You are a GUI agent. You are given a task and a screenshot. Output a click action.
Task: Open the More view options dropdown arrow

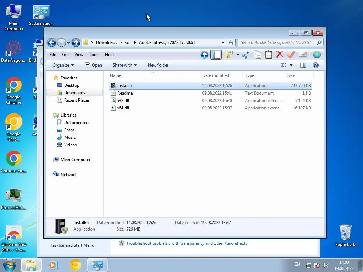[x=291, y=65]
